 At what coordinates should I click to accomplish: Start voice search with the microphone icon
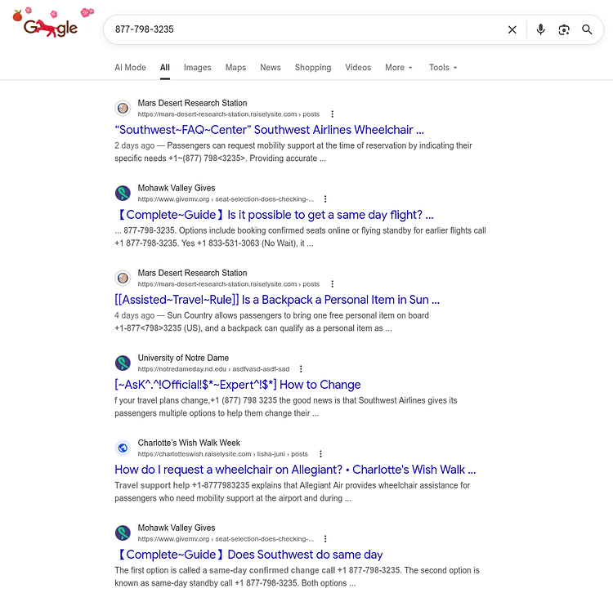pyautogui.click(x=540, y=29)
